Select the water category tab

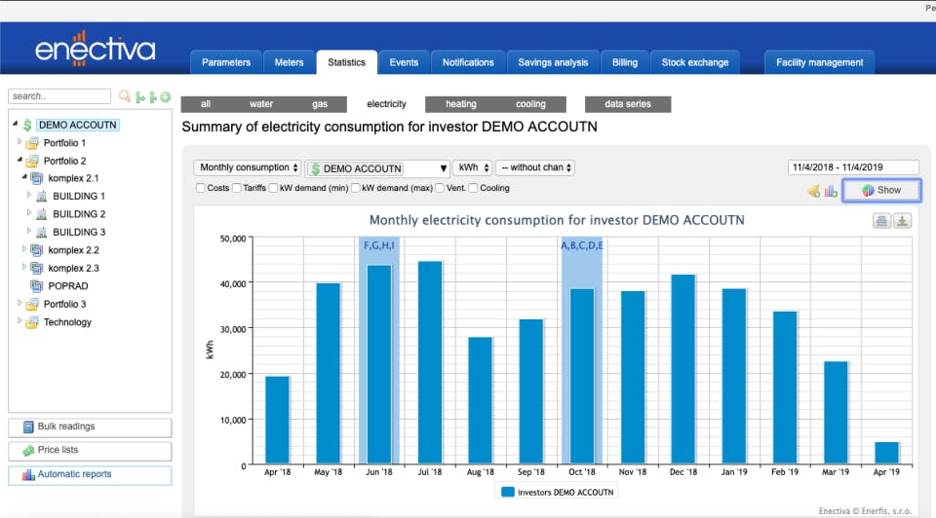point(261,104)
